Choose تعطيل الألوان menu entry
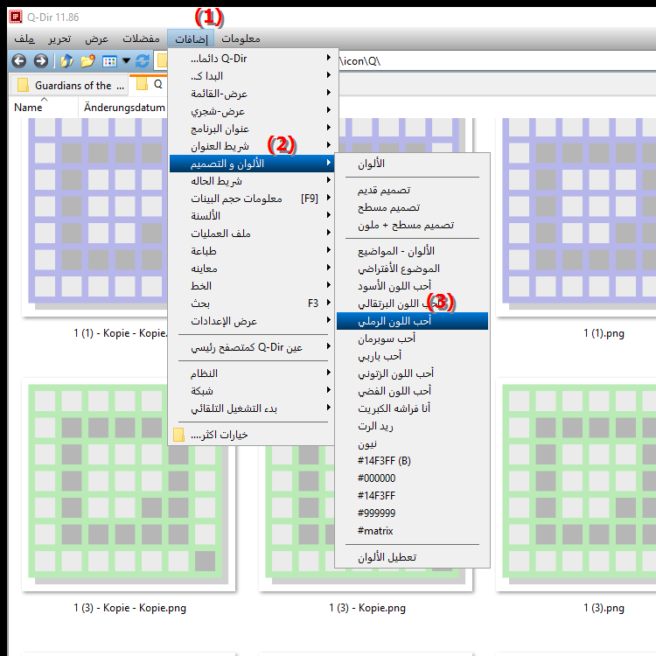The width and height of the screenshot is (656, 656). (x=408, y=557)
